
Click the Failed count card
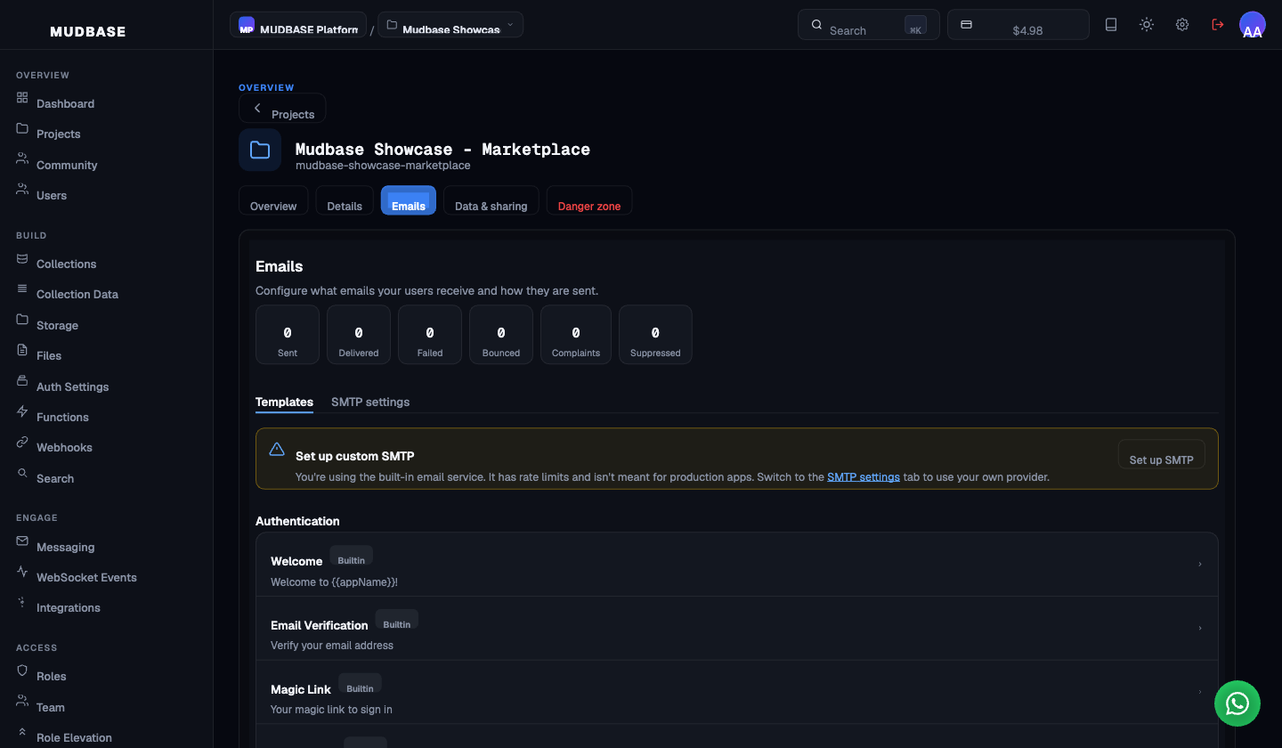[x=430, y=335]
